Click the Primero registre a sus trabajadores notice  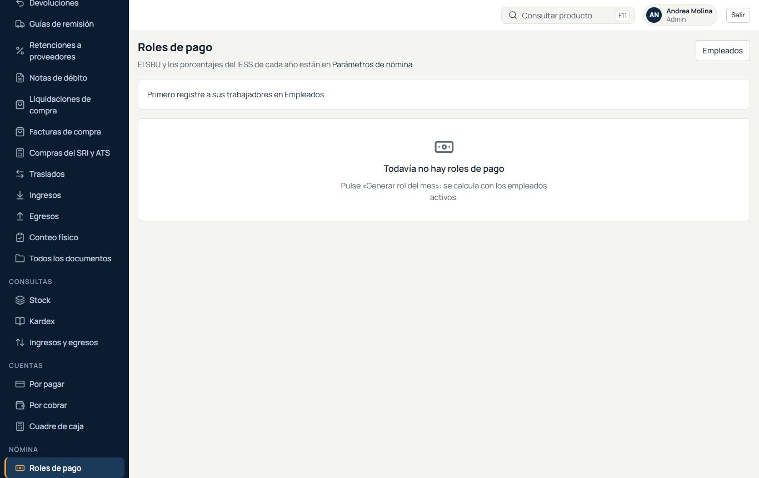pos(444,94)
